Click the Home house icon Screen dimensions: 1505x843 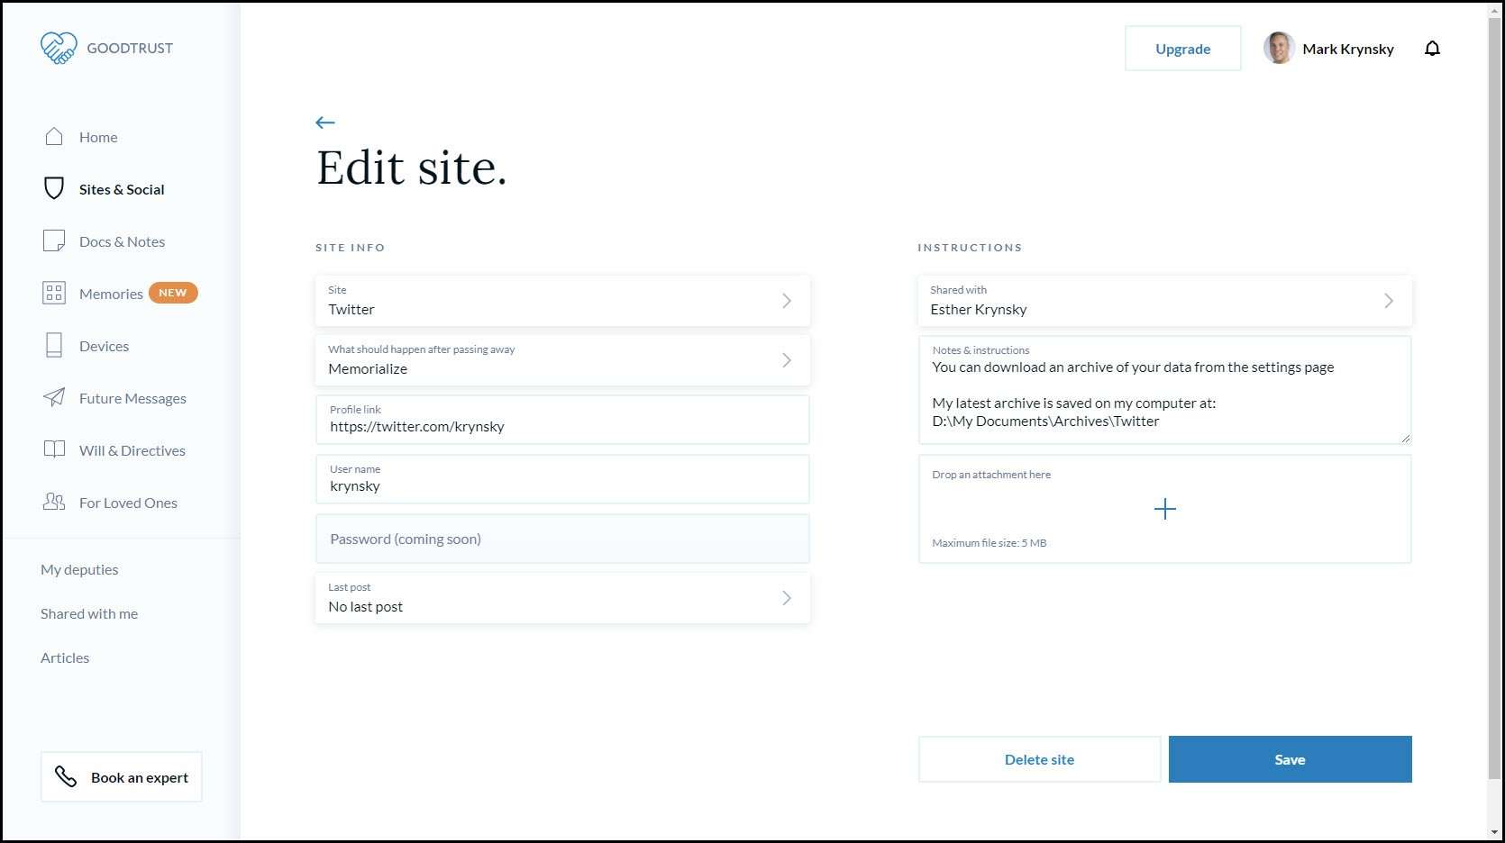pyautogui.click(x=54, y=136)
